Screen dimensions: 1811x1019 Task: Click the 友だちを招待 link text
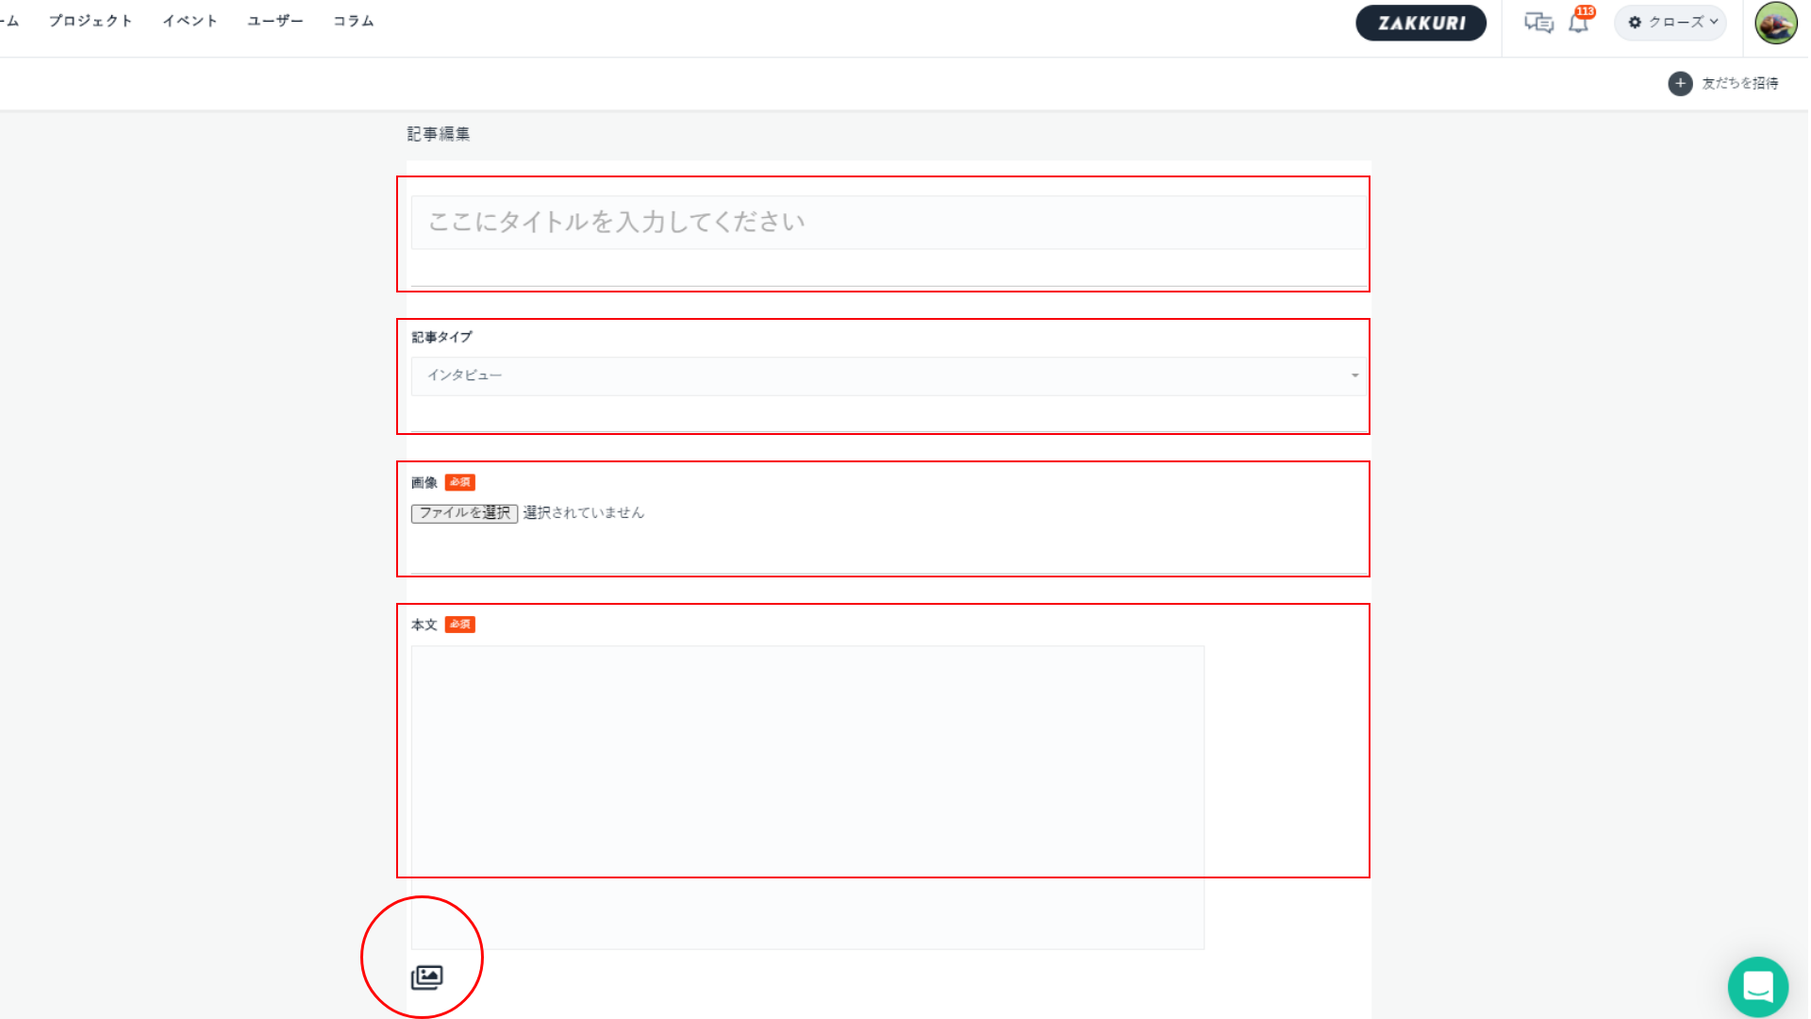click(x=1739, y=83)
